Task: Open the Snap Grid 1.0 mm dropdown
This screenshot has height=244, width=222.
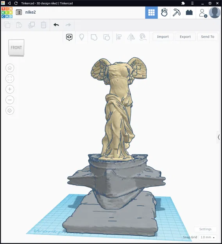Action: 208,237
